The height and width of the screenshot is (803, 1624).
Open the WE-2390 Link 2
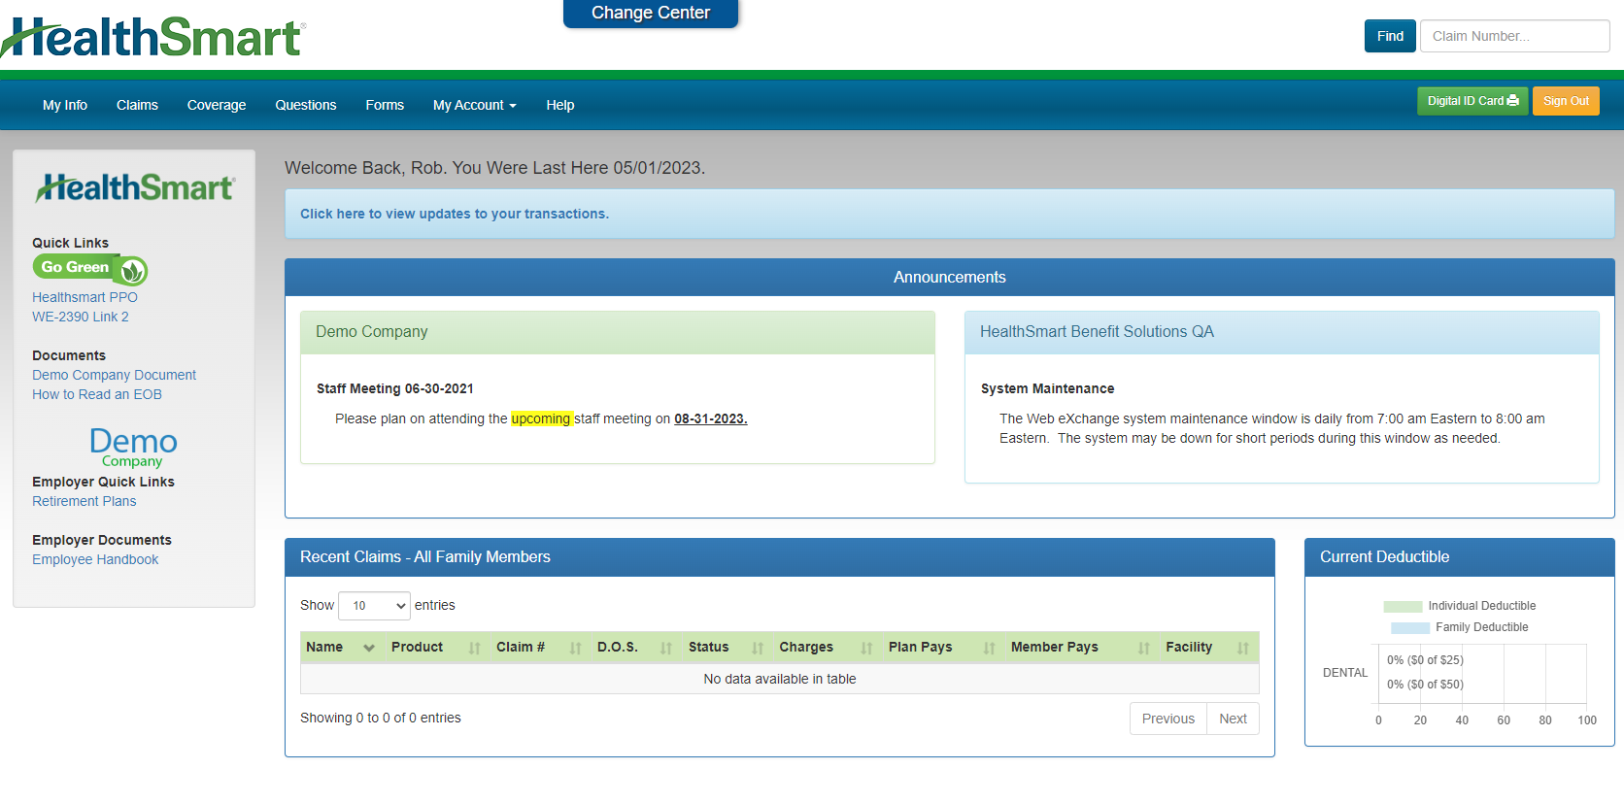click(x=81, y=317)
